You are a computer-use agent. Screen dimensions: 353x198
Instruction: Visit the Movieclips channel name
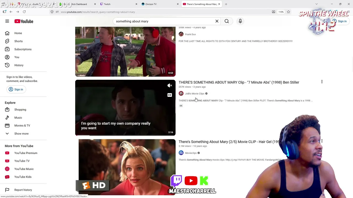[x=191, y=153]
